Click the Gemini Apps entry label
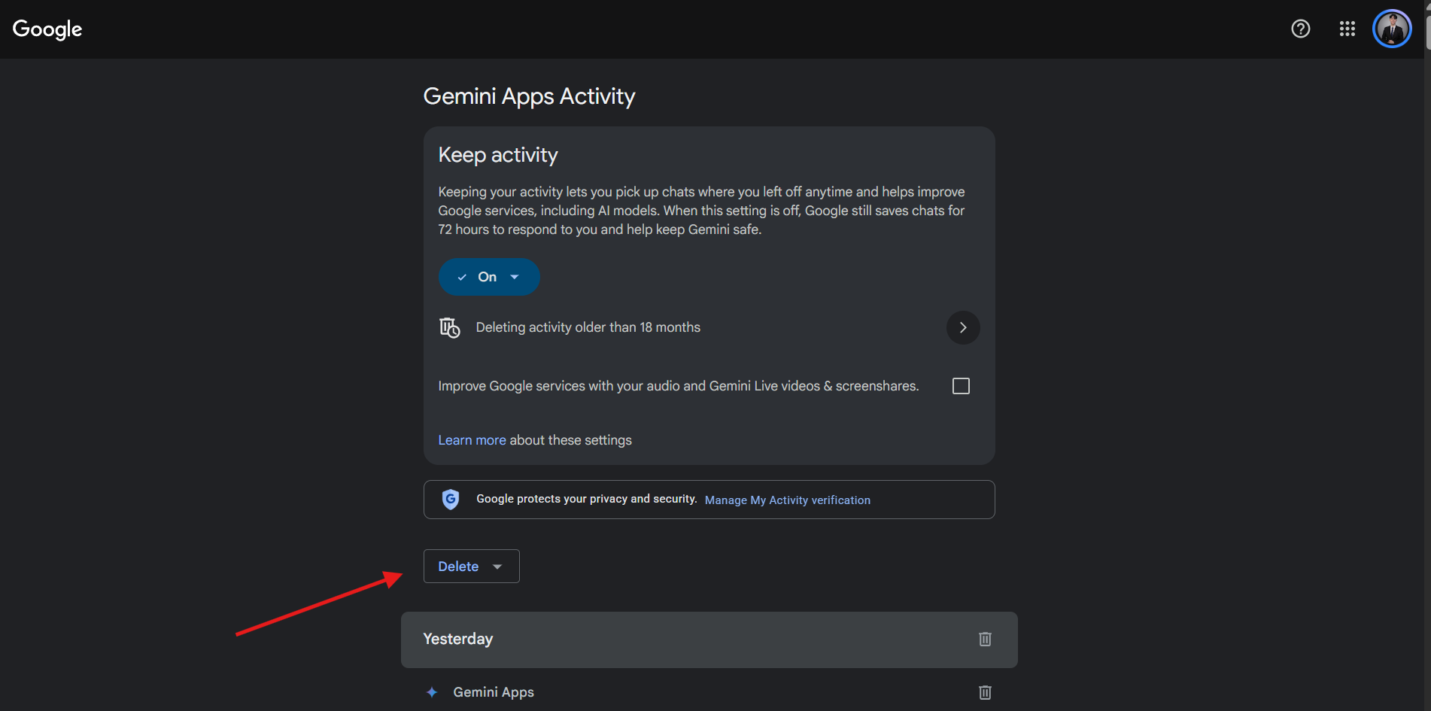Viewport: 1431px width, 711px height. tap(494, 692)
